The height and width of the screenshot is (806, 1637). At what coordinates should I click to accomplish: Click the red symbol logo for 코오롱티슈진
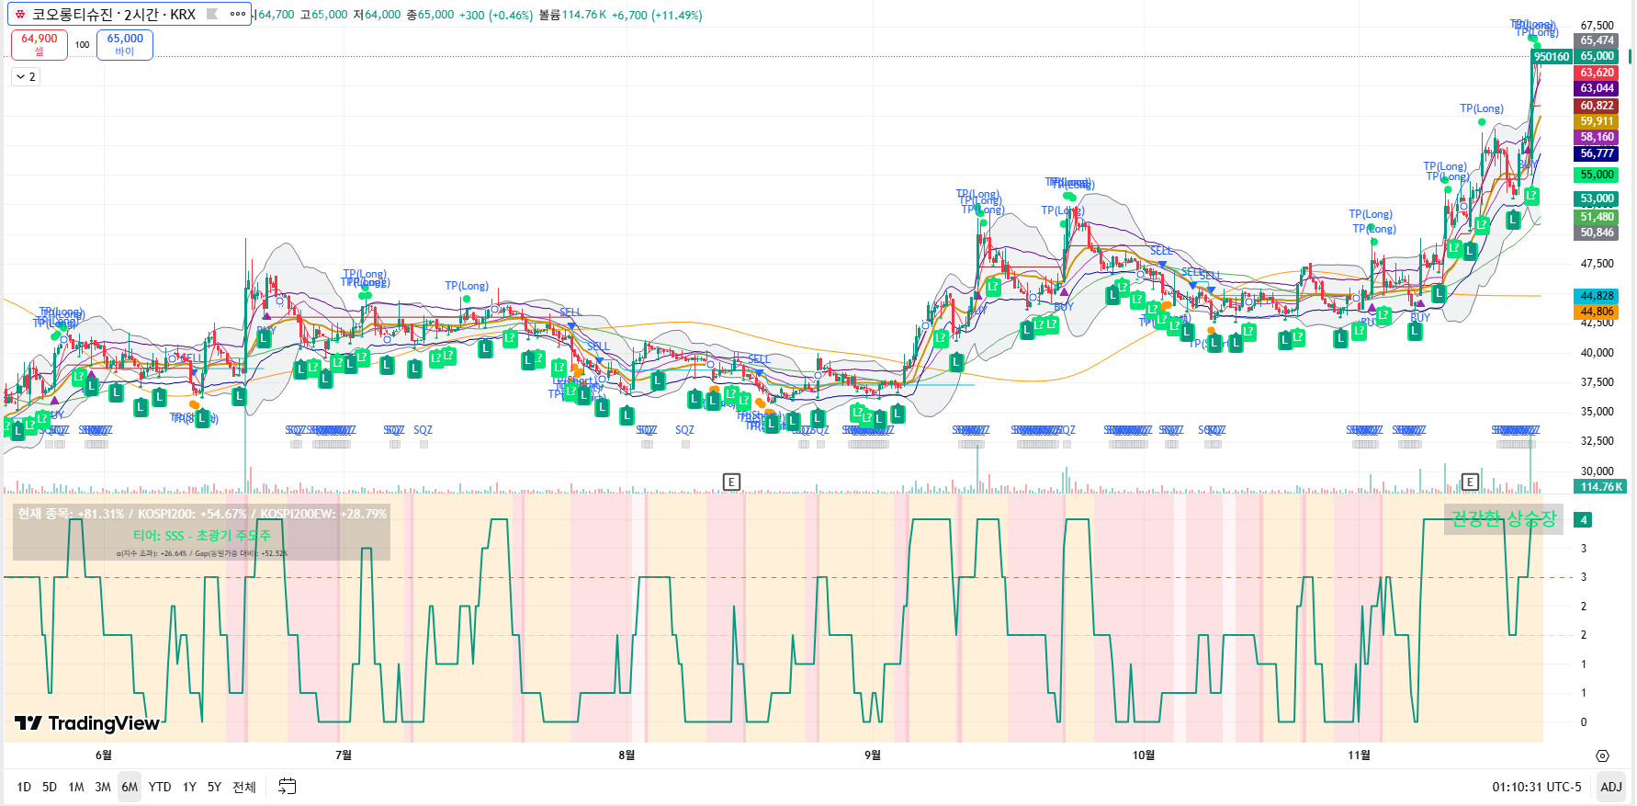(x=19, y=15)
